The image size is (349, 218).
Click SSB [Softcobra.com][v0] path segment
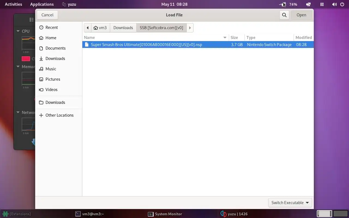coord(161,28)
